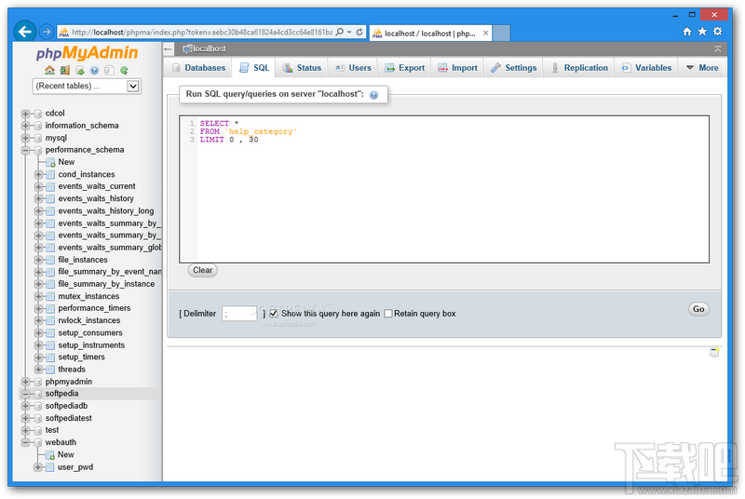Toggle 'Show this query here again' checkbox
This screenshot has width=745, height=499.
(274, 314)
